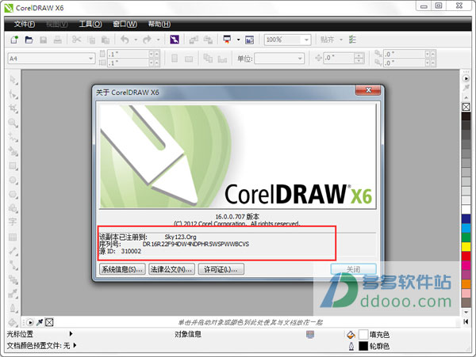Click the Options icon beside snap
Screen dimensions: 476x357
(352, 40)
